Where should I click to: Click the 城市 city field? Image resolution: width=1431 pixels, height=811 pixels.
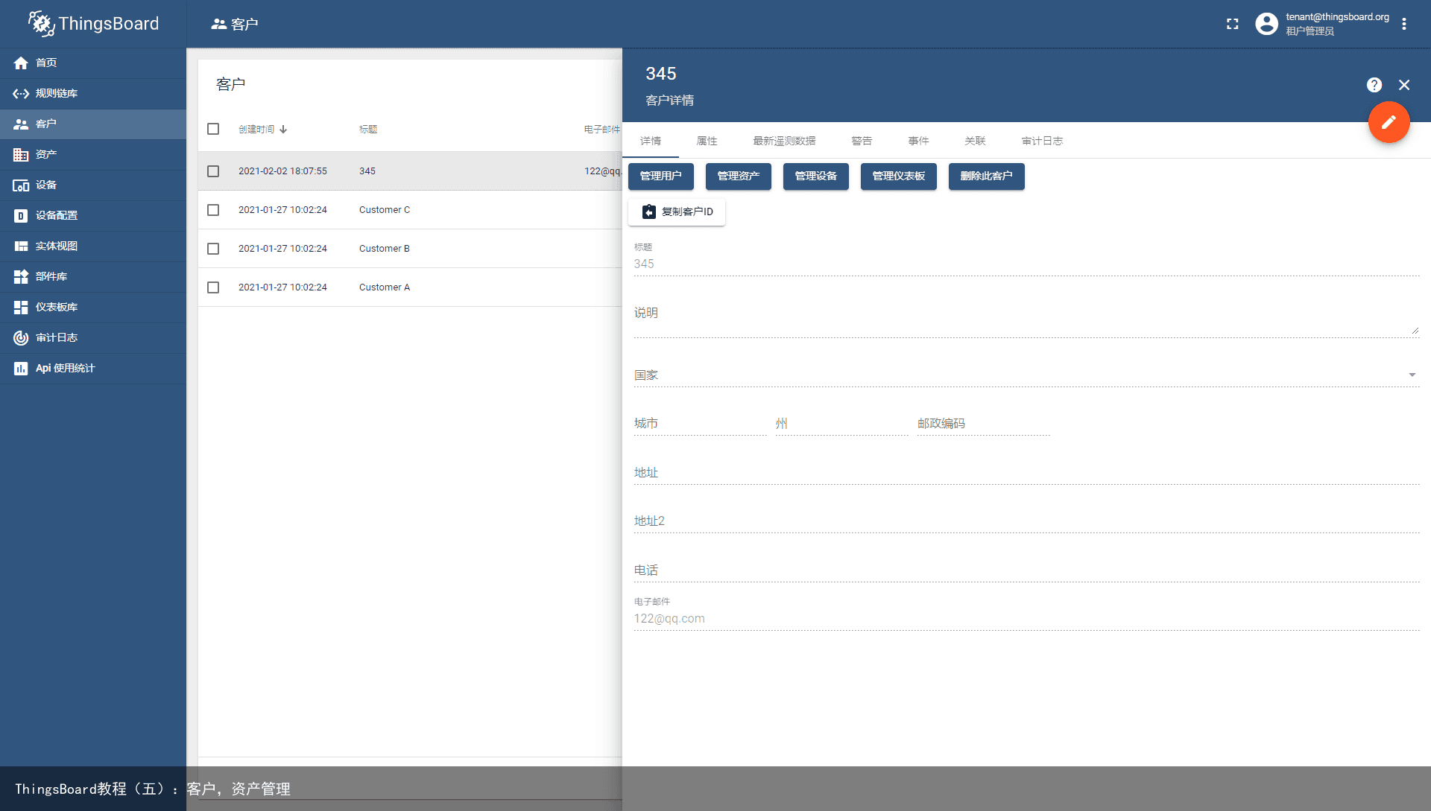(700, 424)
